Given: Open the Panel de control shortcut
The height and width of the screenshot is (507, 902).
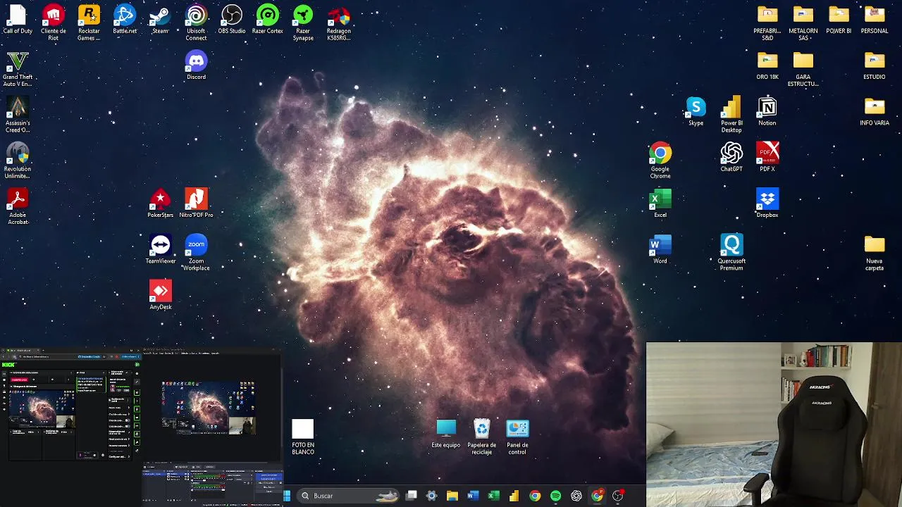Looking at the screenshot, I should [x=517, y=437].
